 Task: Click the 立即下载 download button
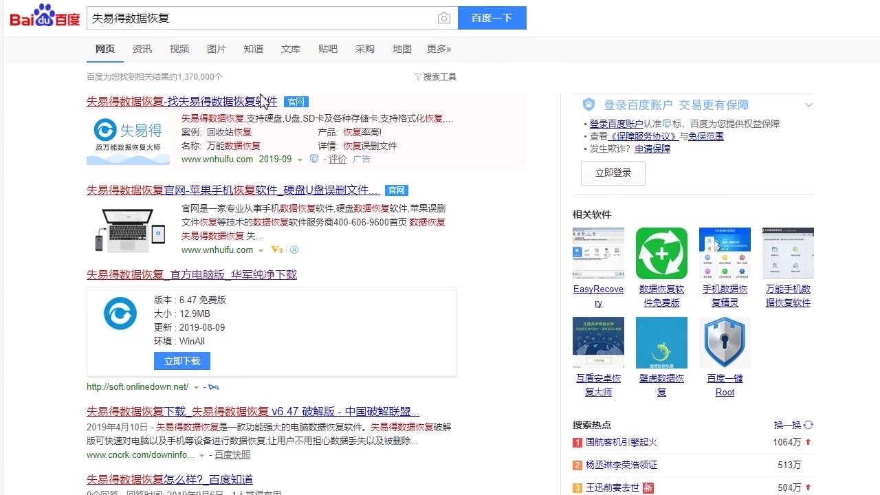[181, 360]
